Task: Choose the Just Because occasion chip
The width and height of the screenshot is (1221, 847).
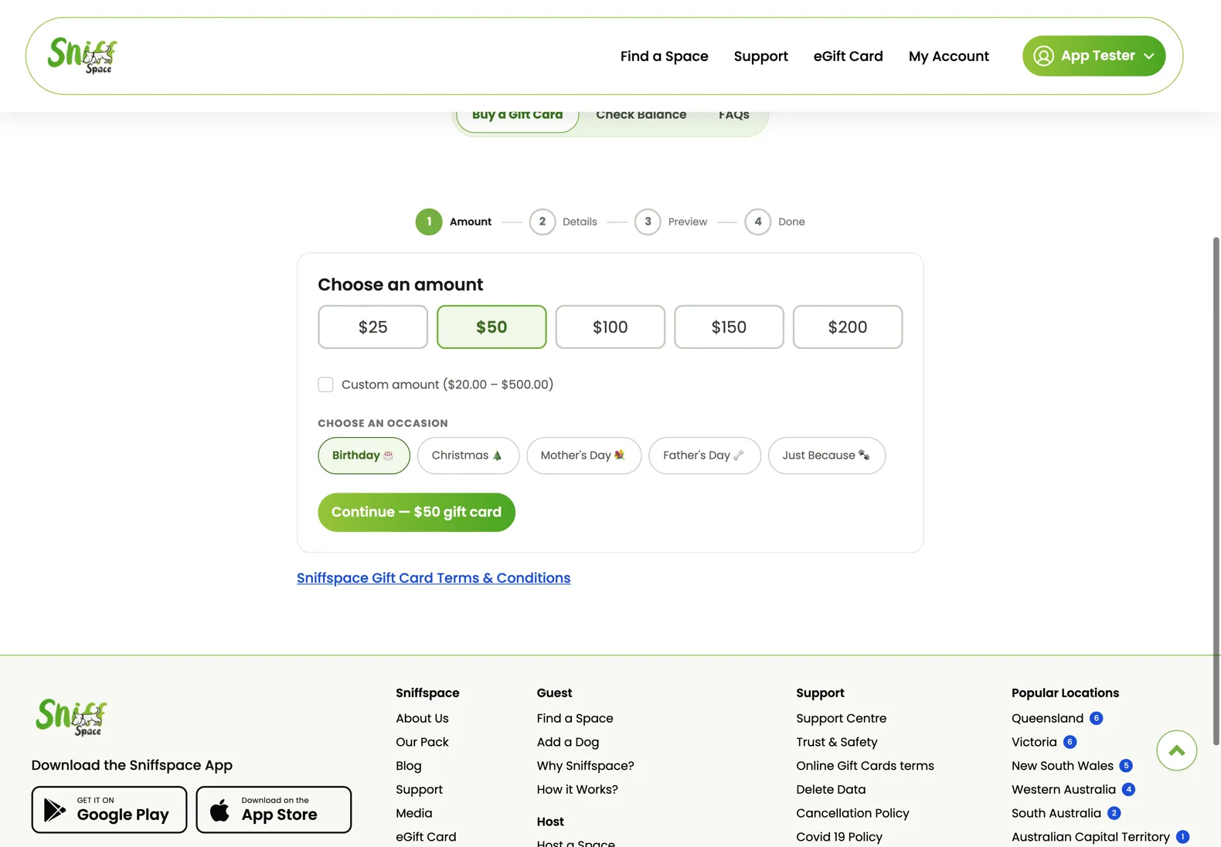Action: tap(827, 456)
